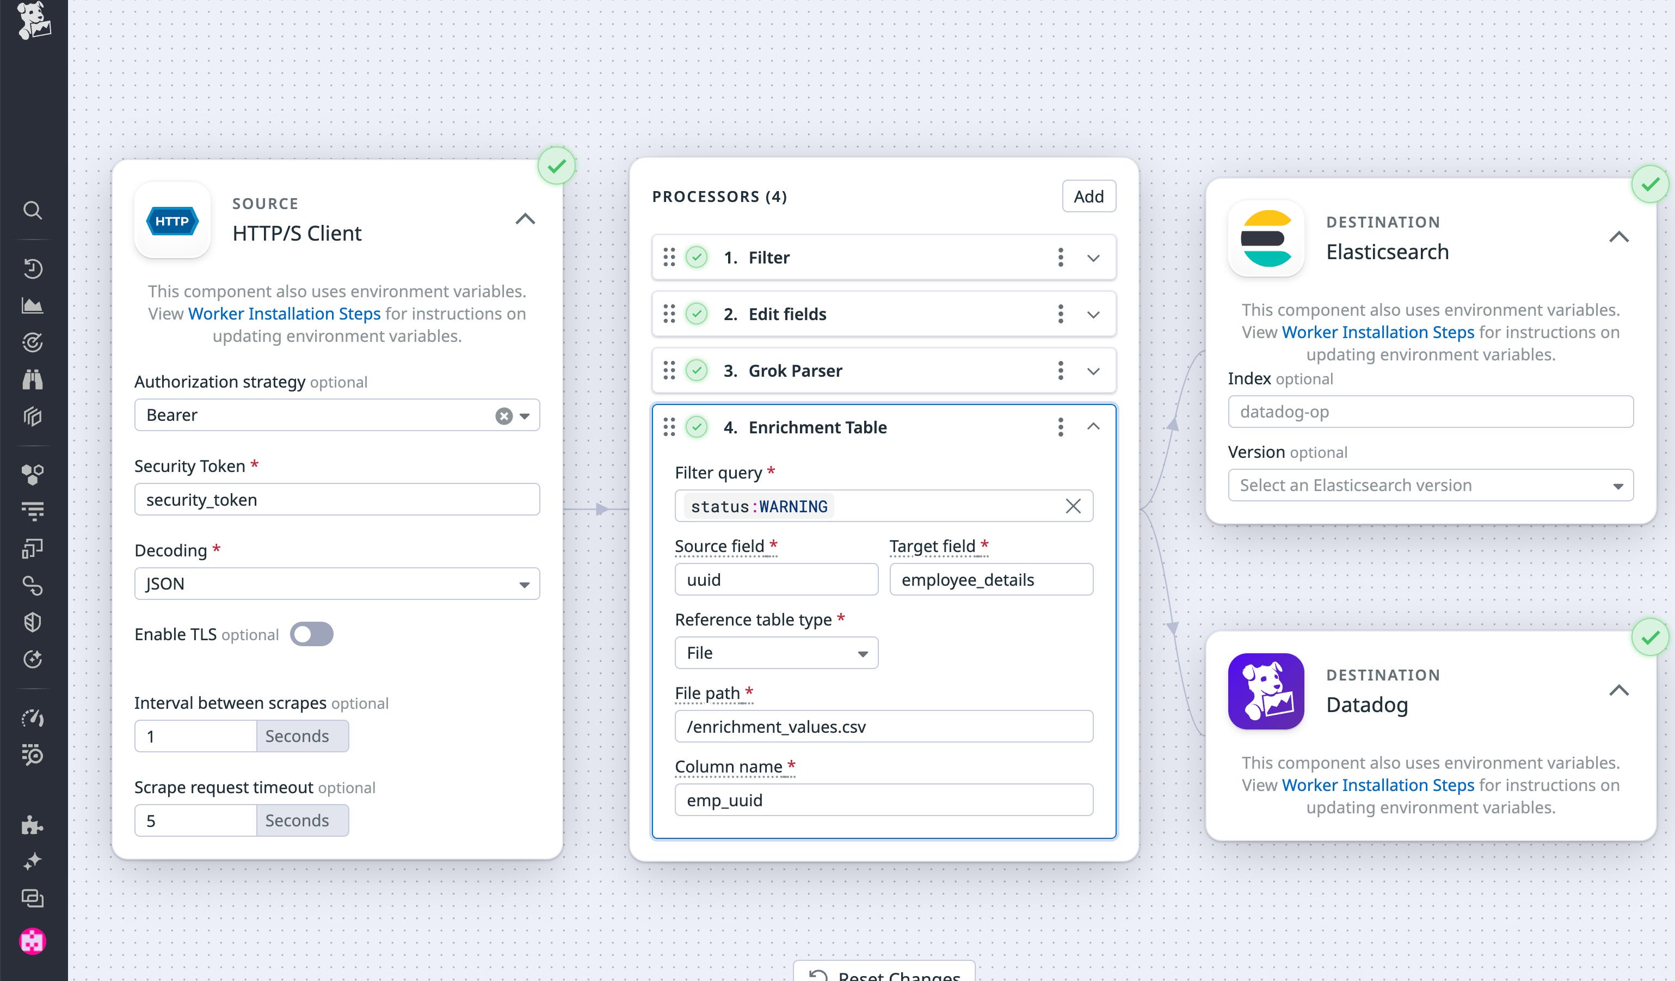Open search via the sidebar magnifying glass icon
Screen dimensions: 1675x981
coord(33,210)
